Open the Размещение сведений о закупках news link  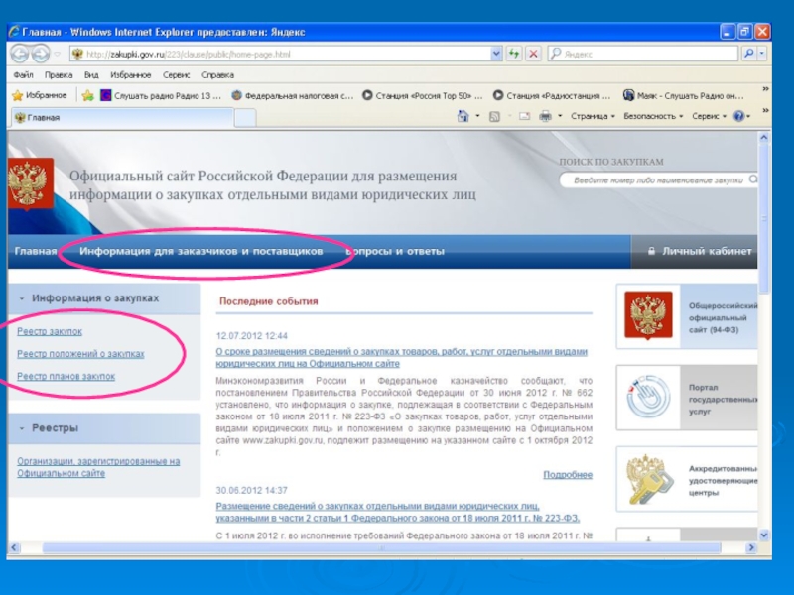[398, 512]
